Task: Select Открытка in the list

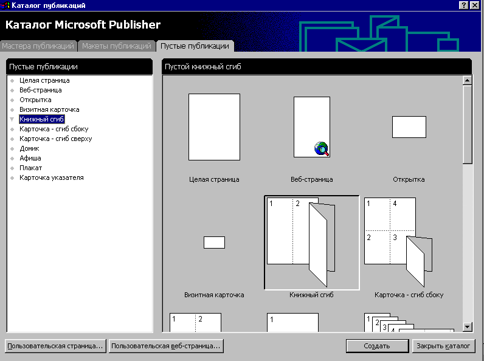Action: (35, 100)
